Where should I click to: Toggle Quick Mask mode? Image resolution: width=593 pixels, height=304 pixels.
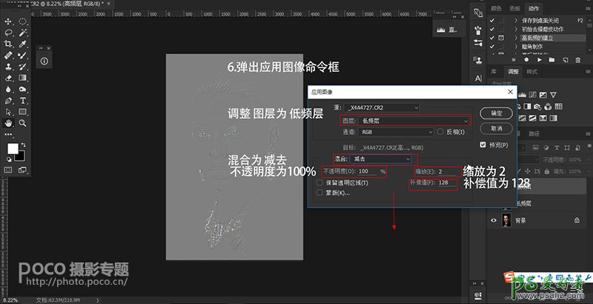pyautogui.click(x=8, y=170)
